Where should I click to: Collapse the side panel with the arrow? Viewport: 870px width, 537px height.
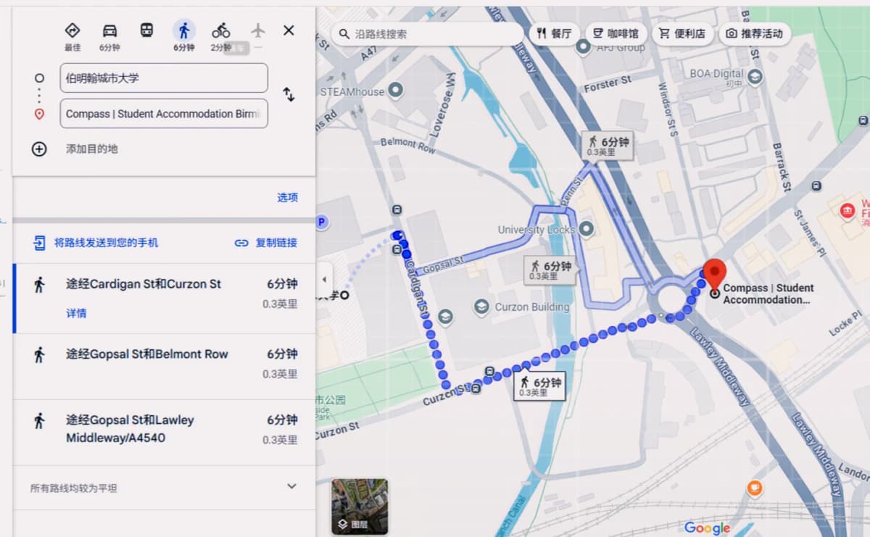324,280
